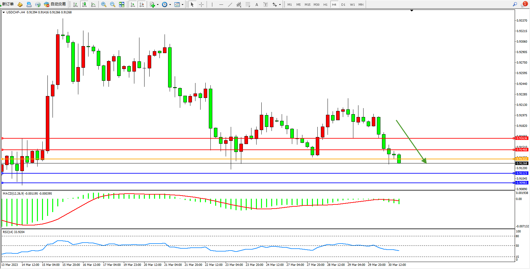
Task: Select the crosshair tool
Action: [201, 4]
